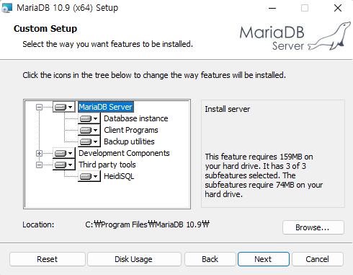Proceed with the Next button
353x275 pixels.
click(264, 259)
